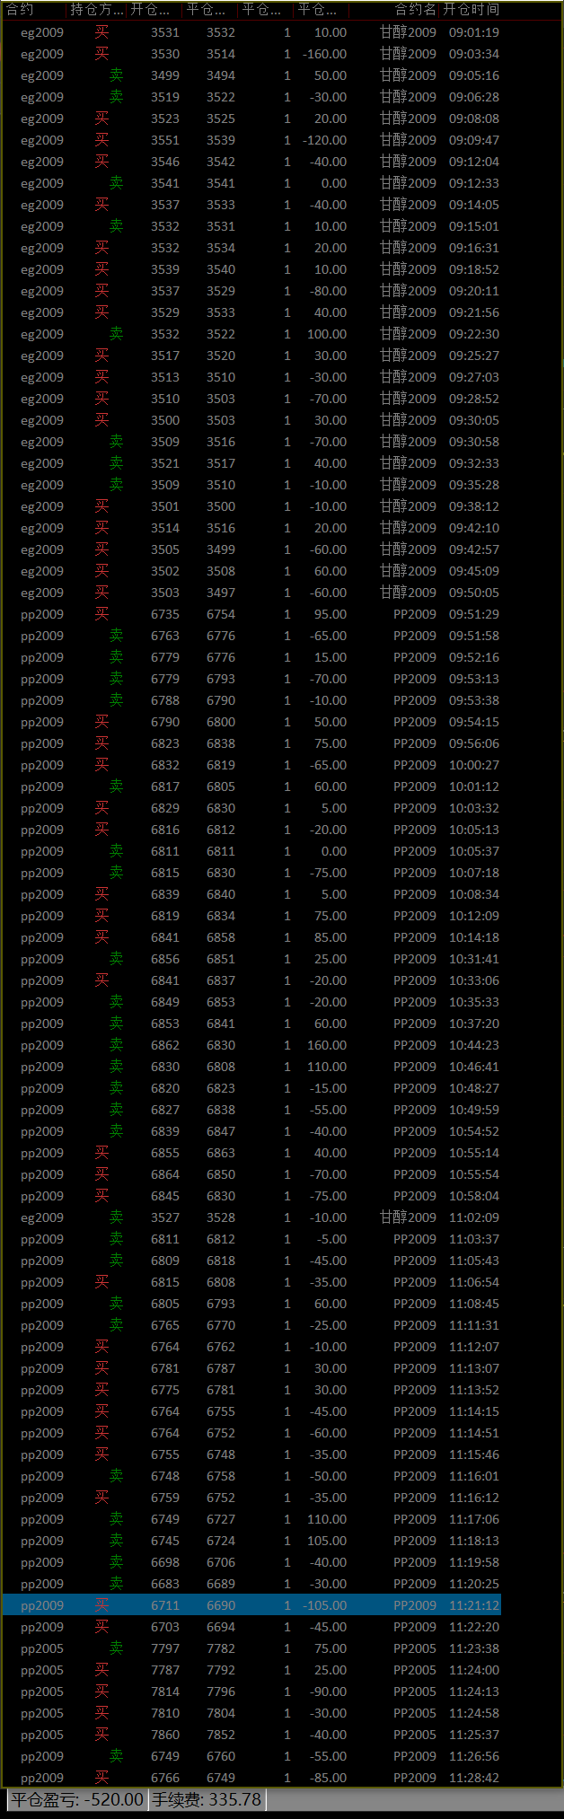Click the 甘醇2009 contract name at 09:50:05

point(408,593)
